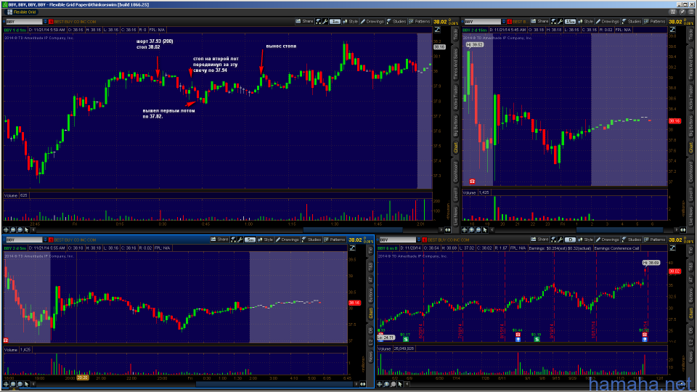This screenshot has height=392, width=697.
Task: Open the DB tab beside the daily chart
Action: tap(690, 331)
